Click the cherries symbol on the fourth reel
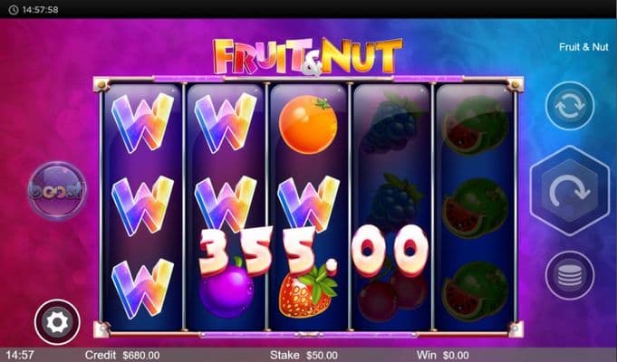 [x=392, y=291]
